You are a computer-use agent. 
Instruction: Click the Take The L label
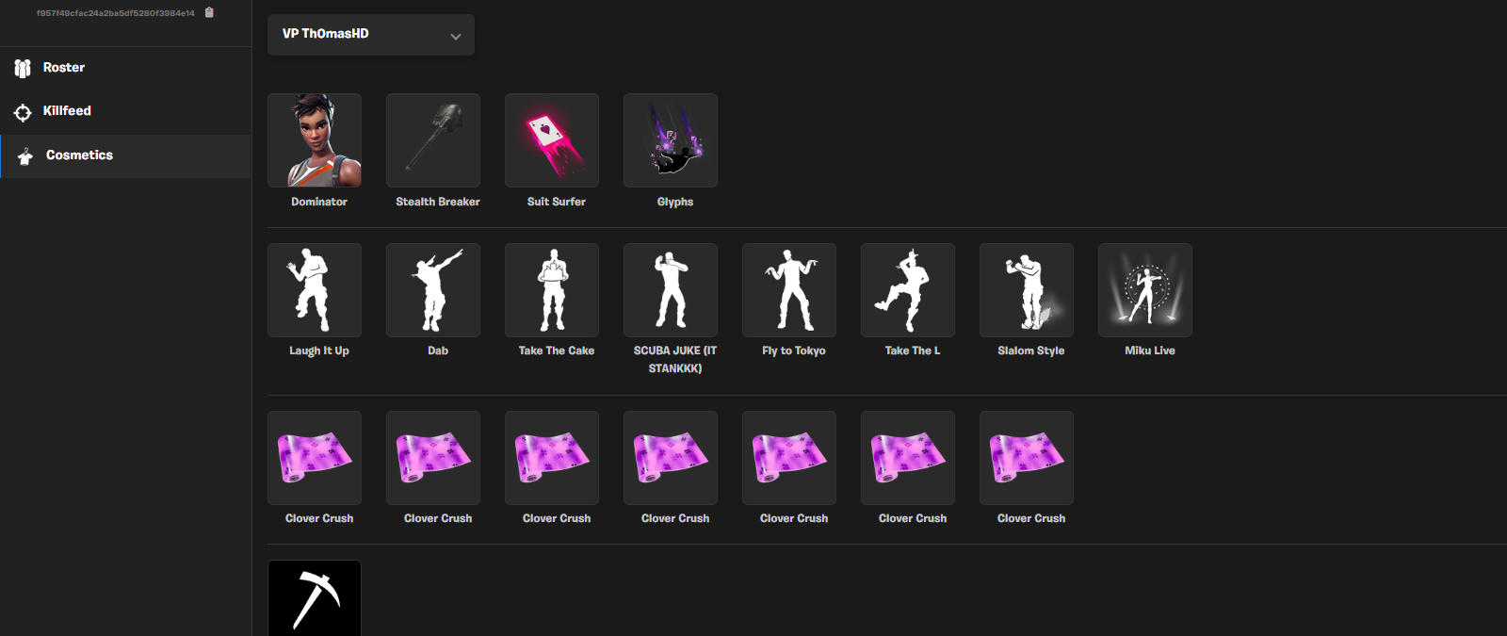[913, 351]
